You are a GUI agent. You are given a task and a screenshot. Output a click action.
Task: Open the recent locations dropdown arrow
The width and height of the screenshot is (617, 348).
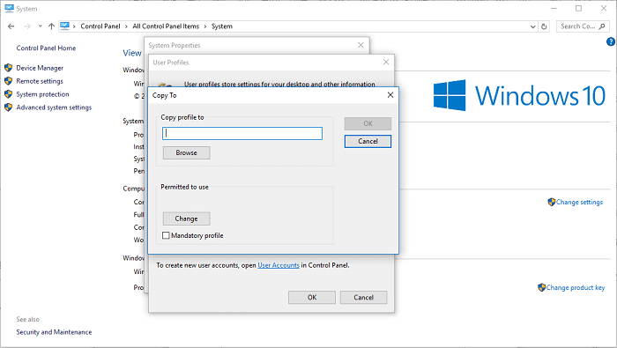[40, 26]
